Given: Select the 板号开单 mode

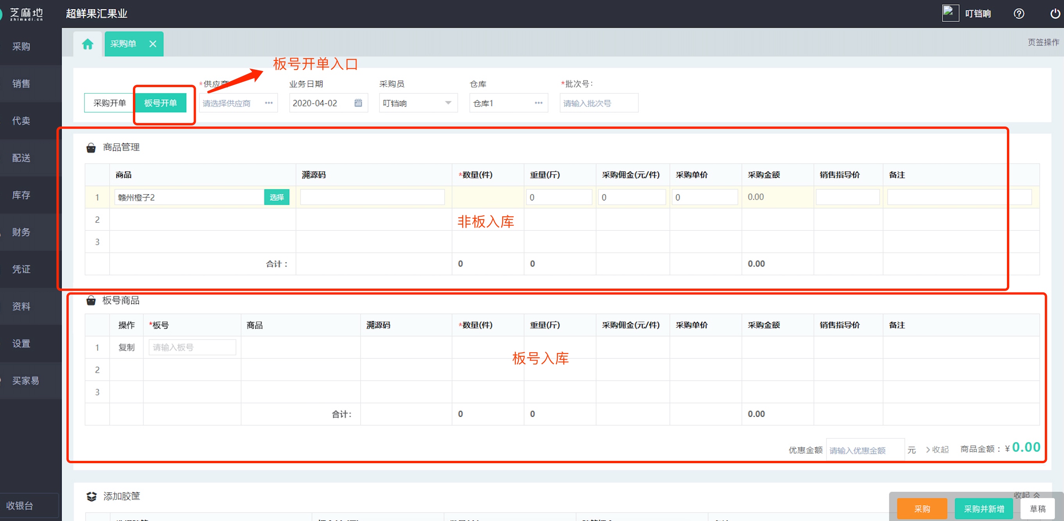Looking at the screenshot, I should pyautogui.click(x=160, y=103).
